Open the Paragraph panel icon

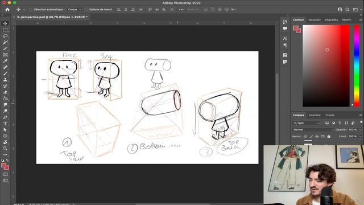coord(285,45)
